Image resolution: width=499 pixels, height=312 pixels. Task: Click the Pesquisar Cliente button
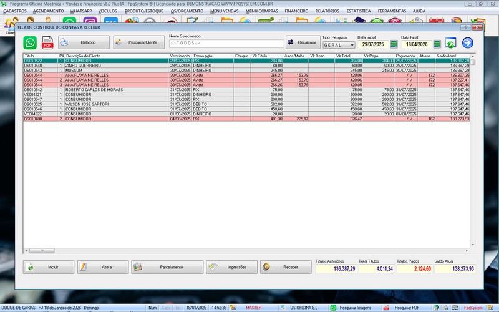(x=138, y=42)
